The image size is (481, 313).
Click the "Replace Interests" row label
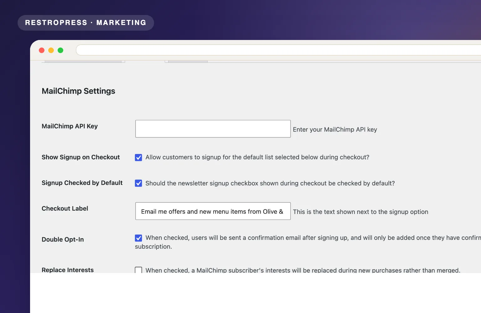68,270
